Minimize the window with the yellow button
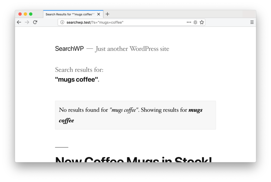Image resolution: width=271 pixels, height=182 pixels. [25, 14]
